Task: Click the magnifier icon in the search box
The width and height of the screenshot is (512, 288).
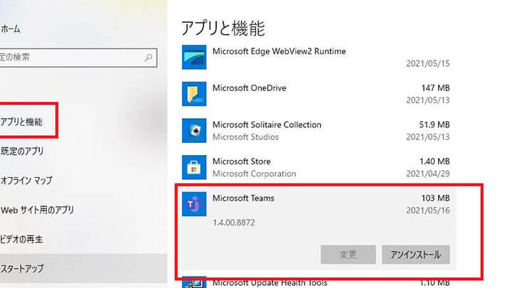Action: coord(149,58)
